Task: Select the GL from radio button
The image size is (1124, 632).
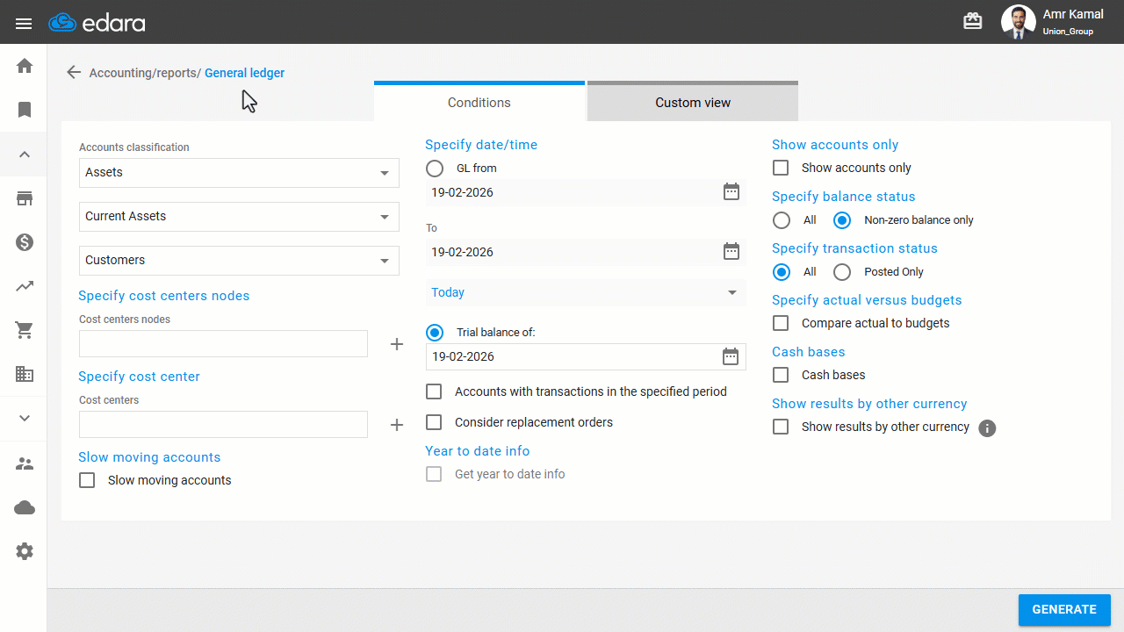Action: [435, 169]
